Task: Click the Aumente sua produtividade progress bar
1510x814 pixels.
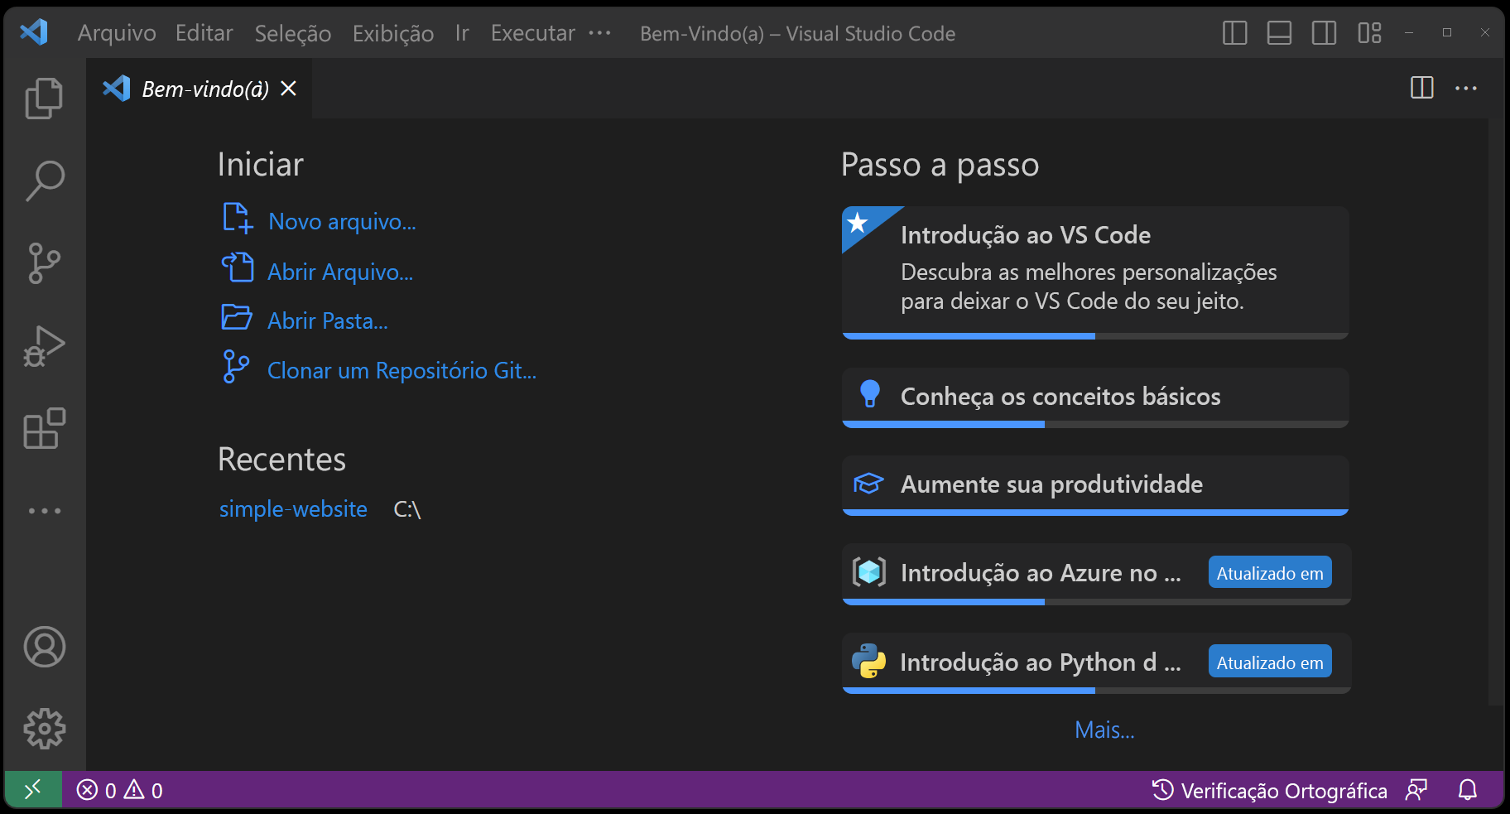Action: click(1095, 513)
